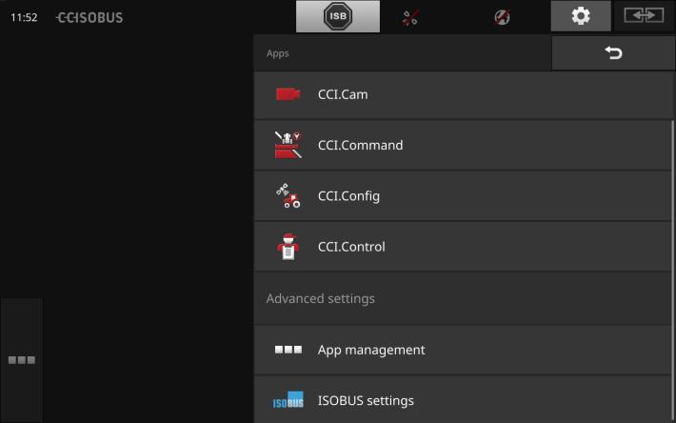Click the crossed-out globe connection icon

tap(502, 17)
